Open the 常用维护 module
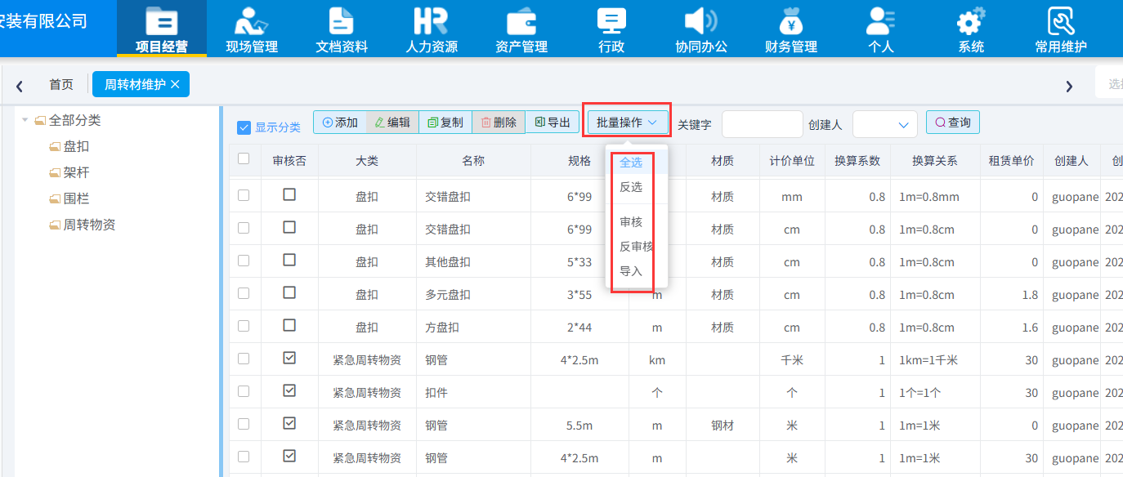Screen dimensions: 1123x477 tap(1061, 29)
